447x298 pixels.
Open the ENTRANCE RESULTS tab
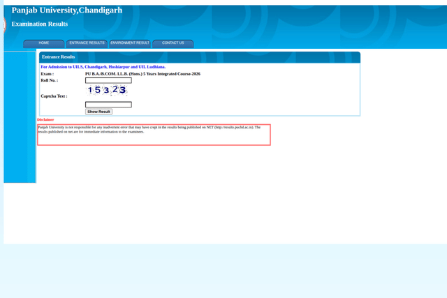[87, 43]
